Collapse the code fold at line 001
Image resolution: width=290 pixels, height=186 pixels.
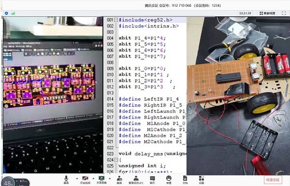pos(116,20)
